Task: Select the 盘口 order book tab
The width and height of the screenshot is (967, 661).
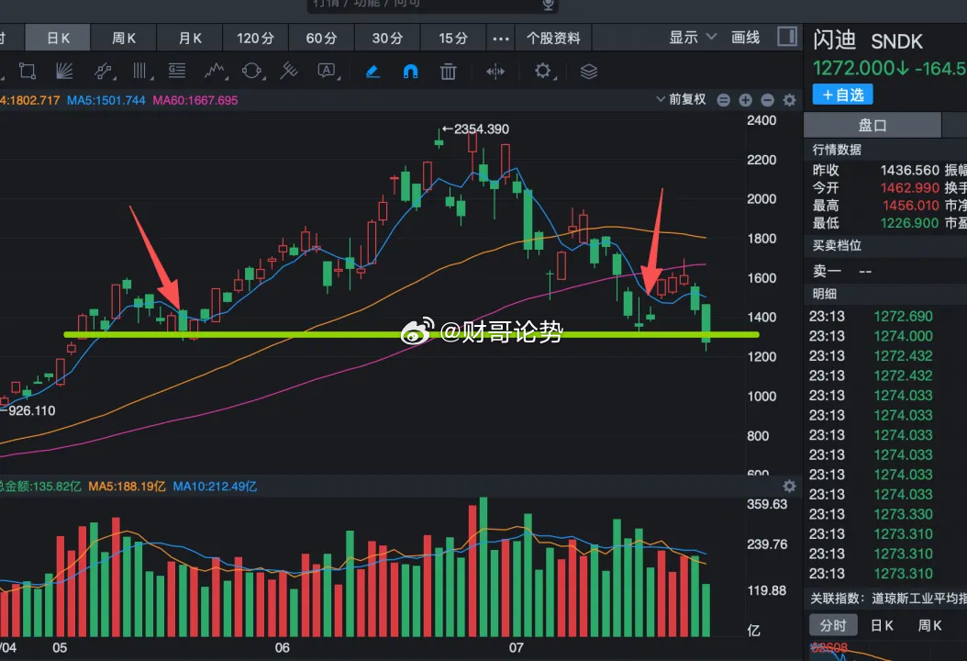Action: [x=872, y=125]
